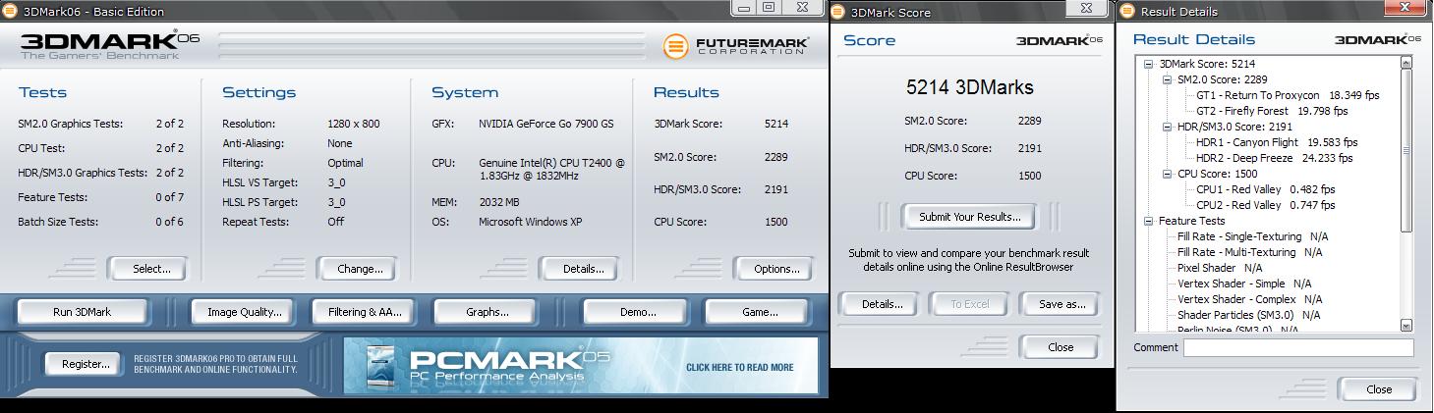Click 3DMark06 title bar app icon
The height and width of the screenshot is (413, 1434).
click(10, 12)
